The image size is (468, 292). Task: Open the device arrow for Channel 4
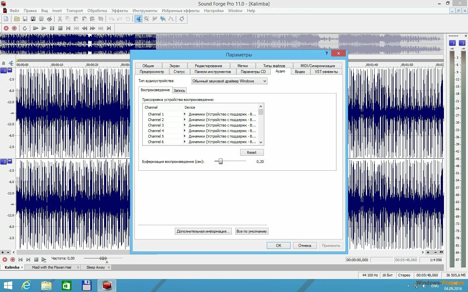(x=185, y=131)
